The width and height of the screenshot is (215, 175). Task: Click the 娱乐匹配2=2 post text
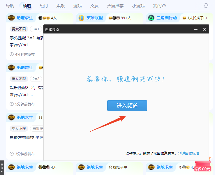pyautogui.click(x=26, y=91)
